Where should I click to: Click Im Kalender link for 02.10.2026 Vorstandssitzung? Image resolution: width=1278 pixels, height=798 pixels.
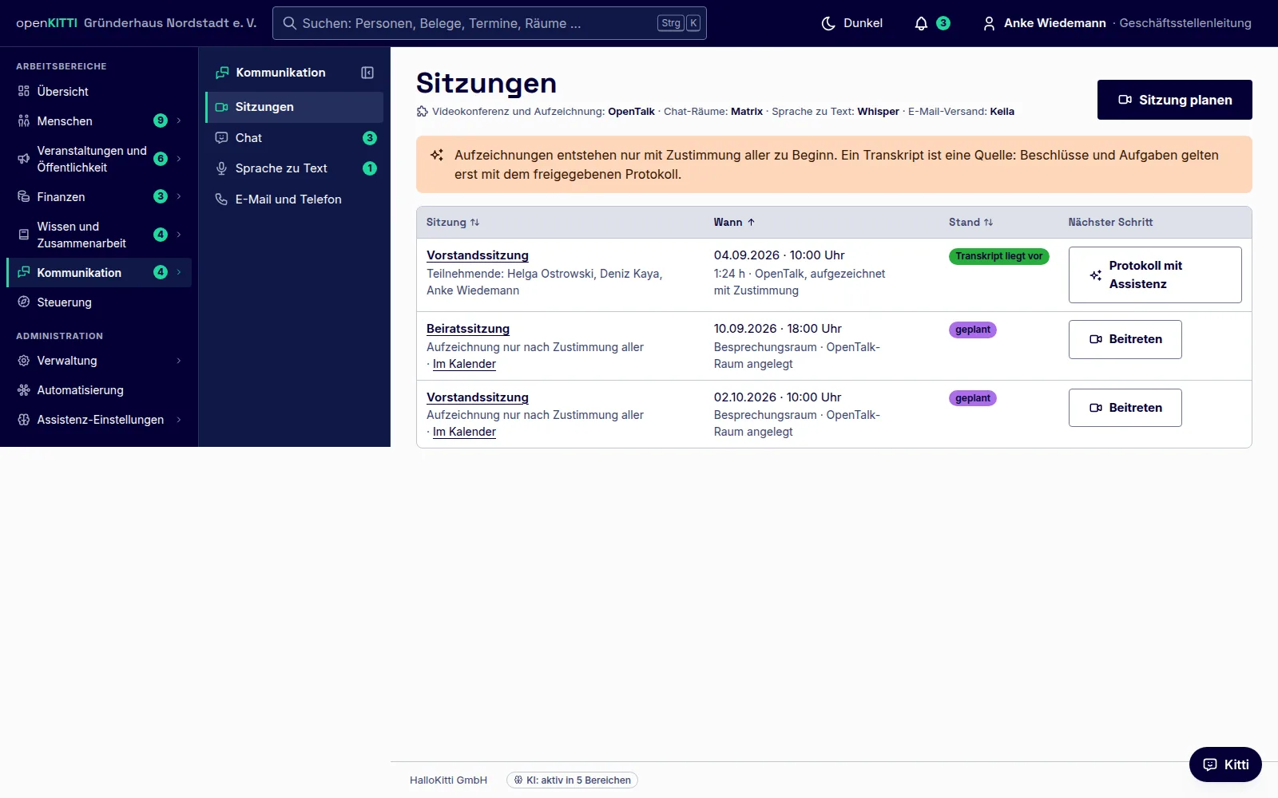(464, 432)
